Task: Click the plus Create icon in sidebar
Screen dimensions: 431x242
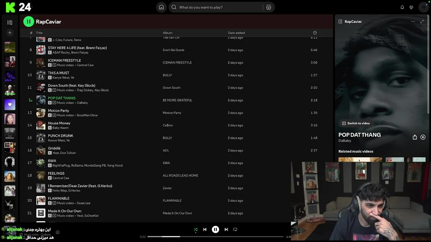Action: (x=10, y=33)
